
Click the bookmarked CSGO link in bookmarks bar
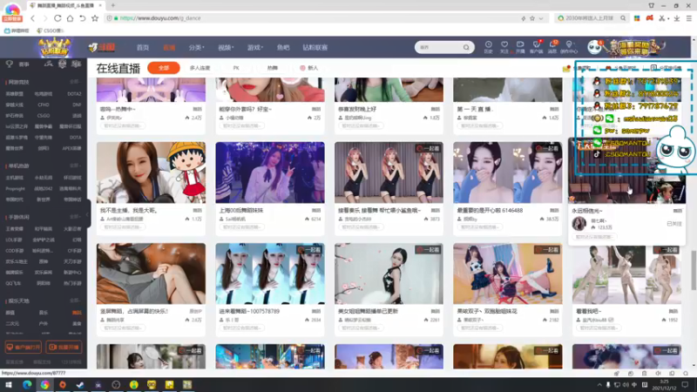click(x=51, y=30)
